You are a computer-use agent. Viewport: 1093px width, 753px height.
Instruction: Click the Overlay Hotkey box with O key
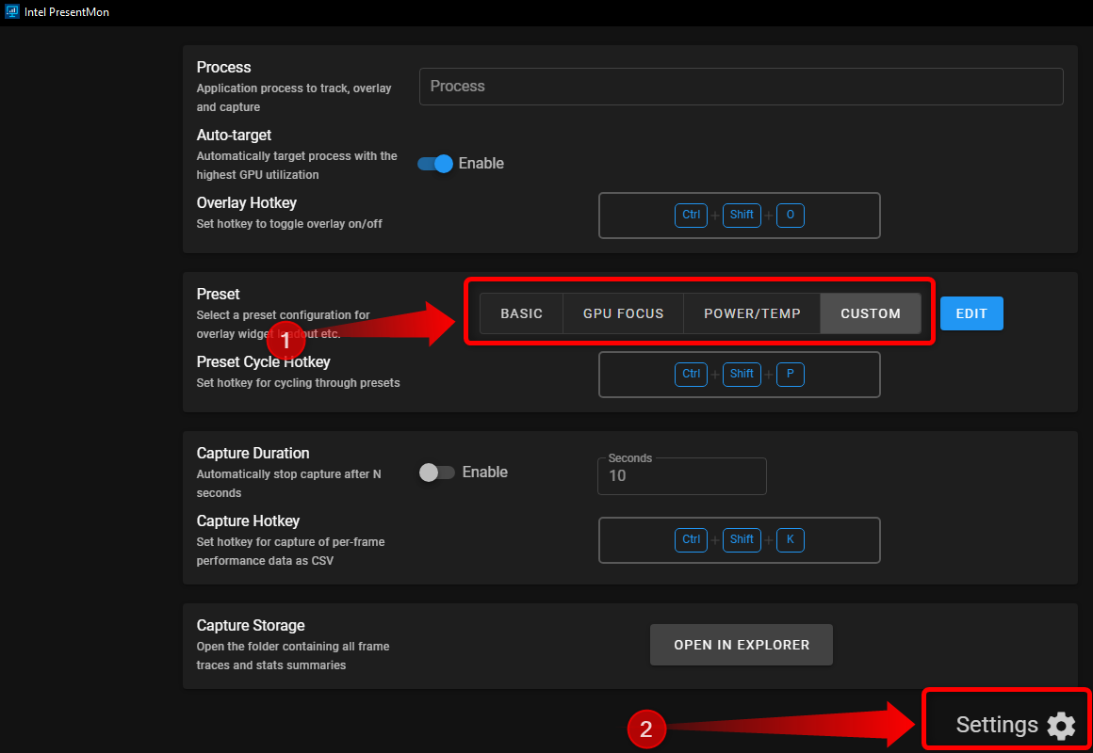[740, 216]
